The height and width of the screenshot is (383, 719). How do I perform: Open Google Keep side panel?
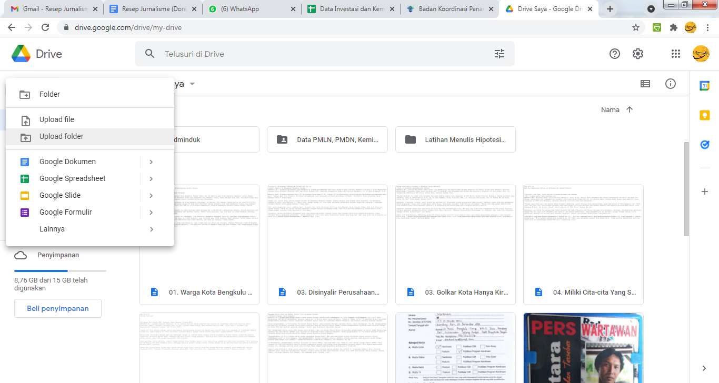[705, 115]
